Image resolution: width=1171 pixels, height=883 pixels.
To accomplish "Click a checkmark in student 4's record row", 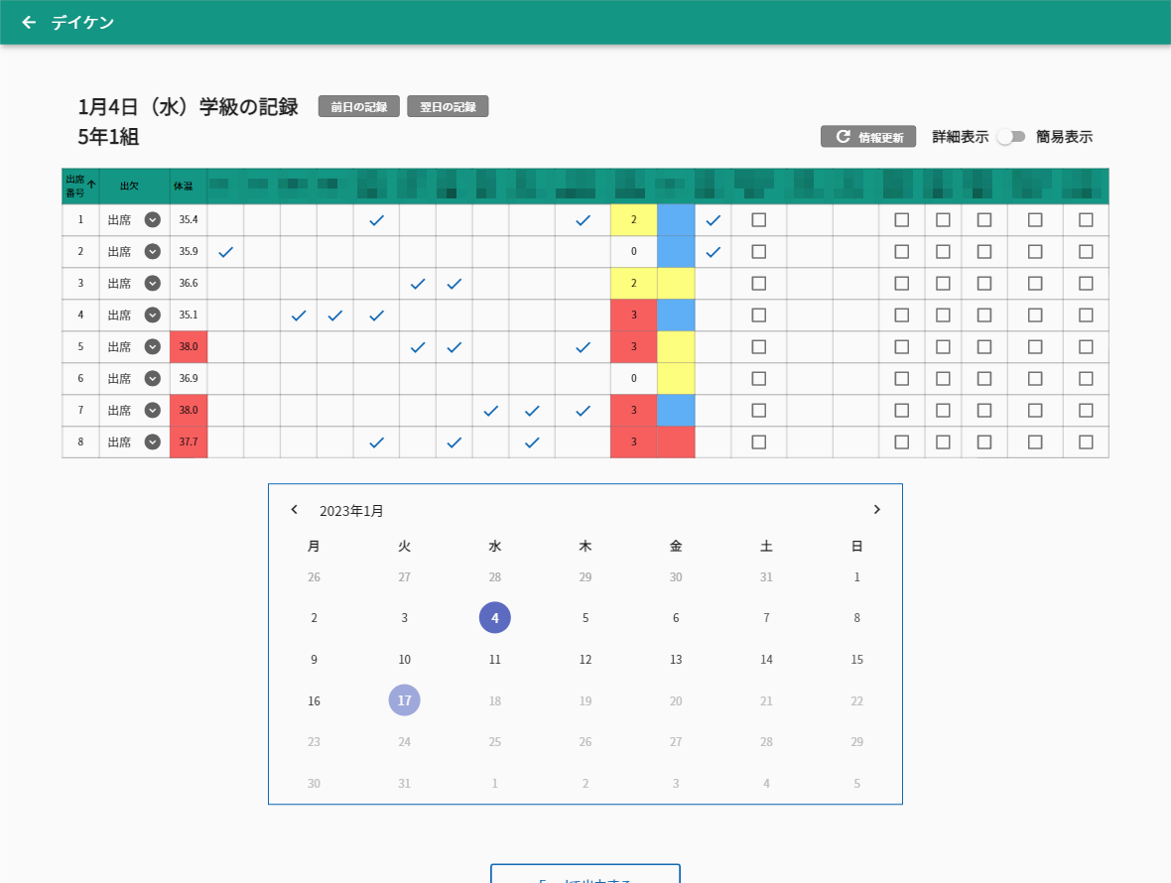I will (334, 315).
